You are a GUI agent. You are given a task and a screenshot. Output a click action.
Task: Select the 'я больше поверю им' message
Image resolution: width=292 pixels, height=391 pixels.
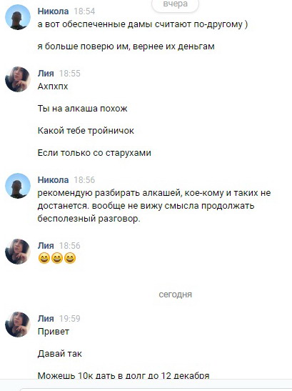coord(126,46)
